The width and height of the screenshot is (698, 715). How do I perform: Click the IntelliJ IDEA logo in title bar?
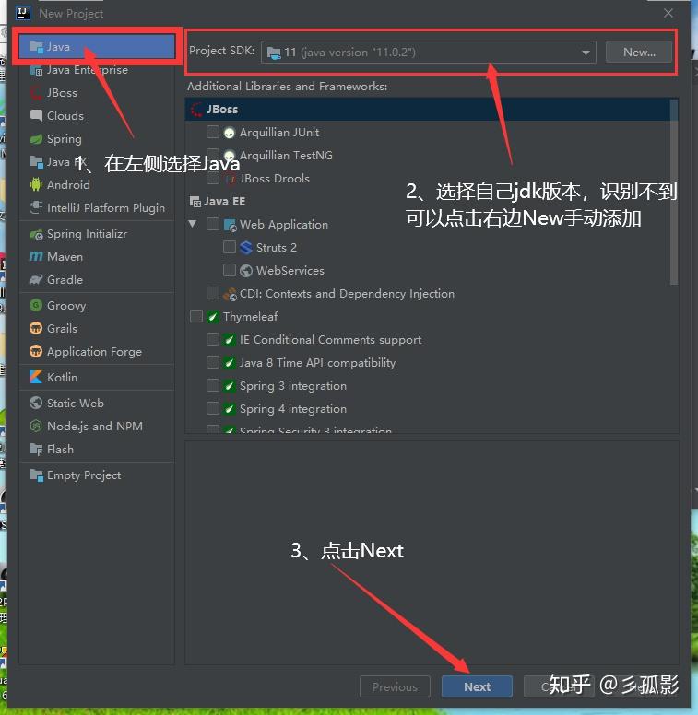click(23, 13)
